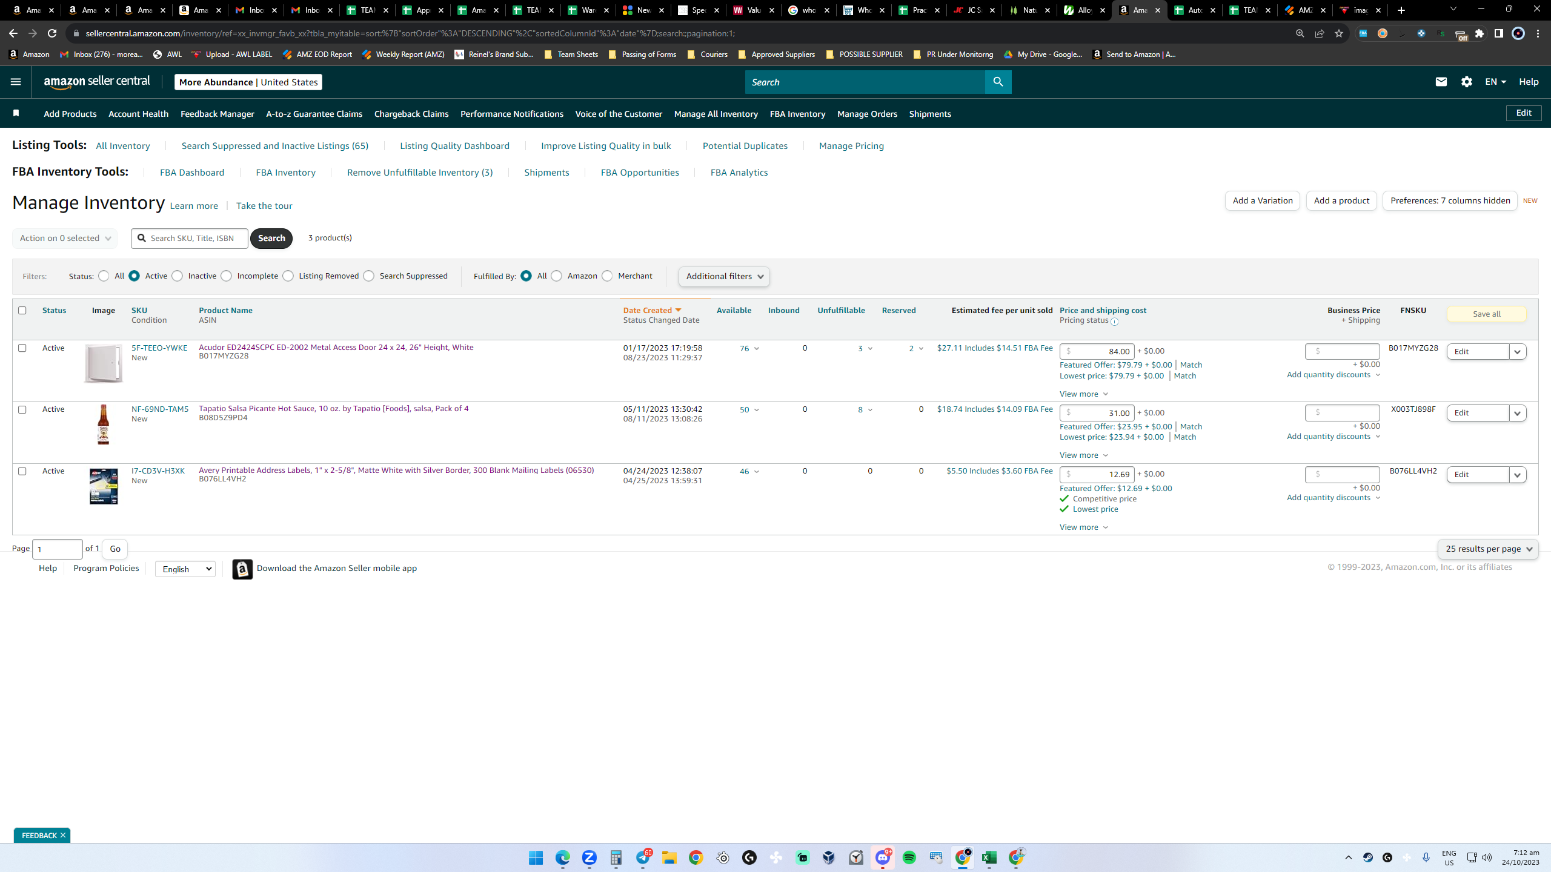Open Edit dropdown arrow for Acudor row

coord(1518,352)
